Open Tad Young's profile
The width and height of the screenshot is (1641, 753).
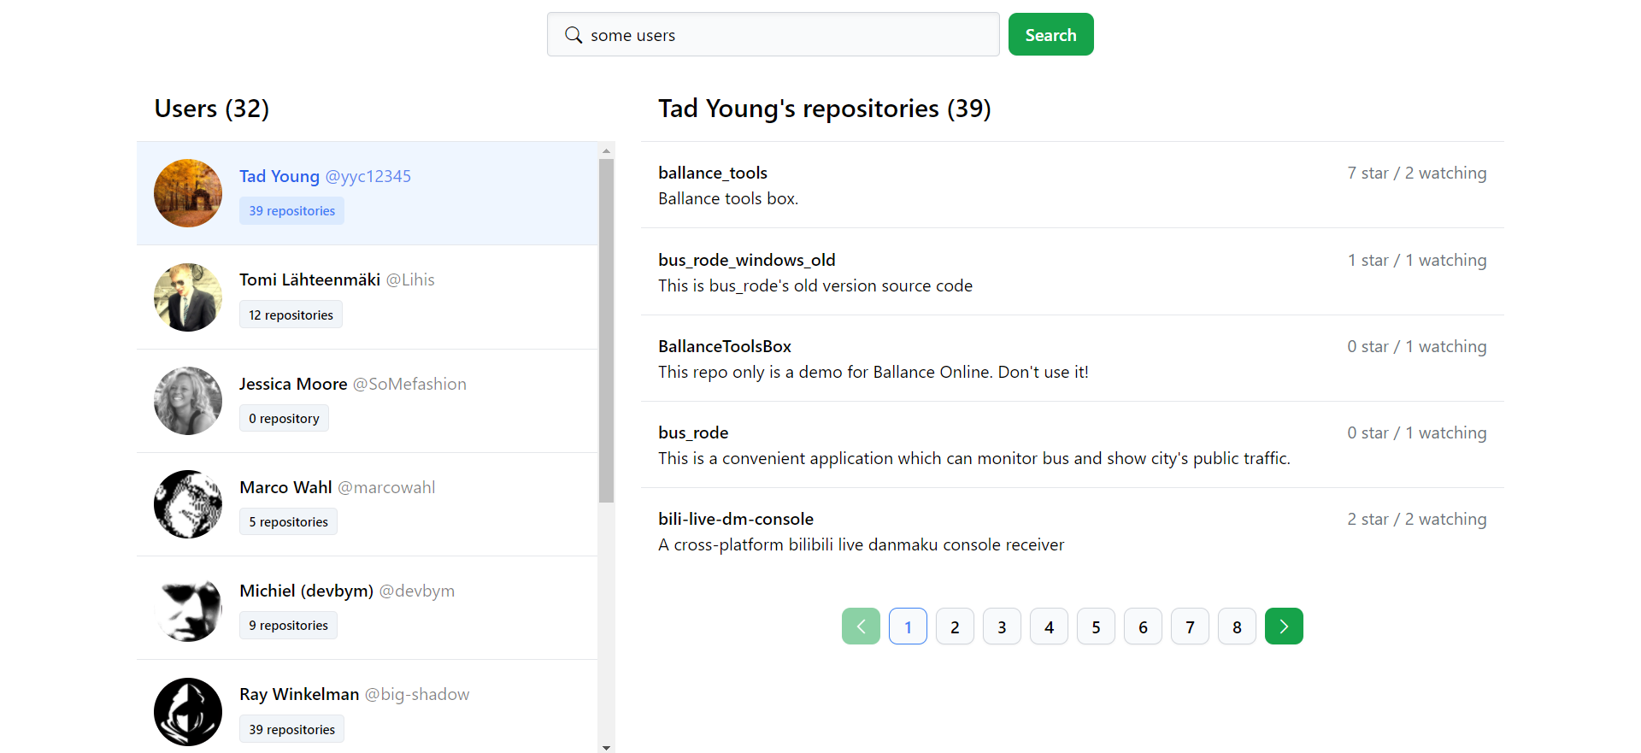[279, 176]
